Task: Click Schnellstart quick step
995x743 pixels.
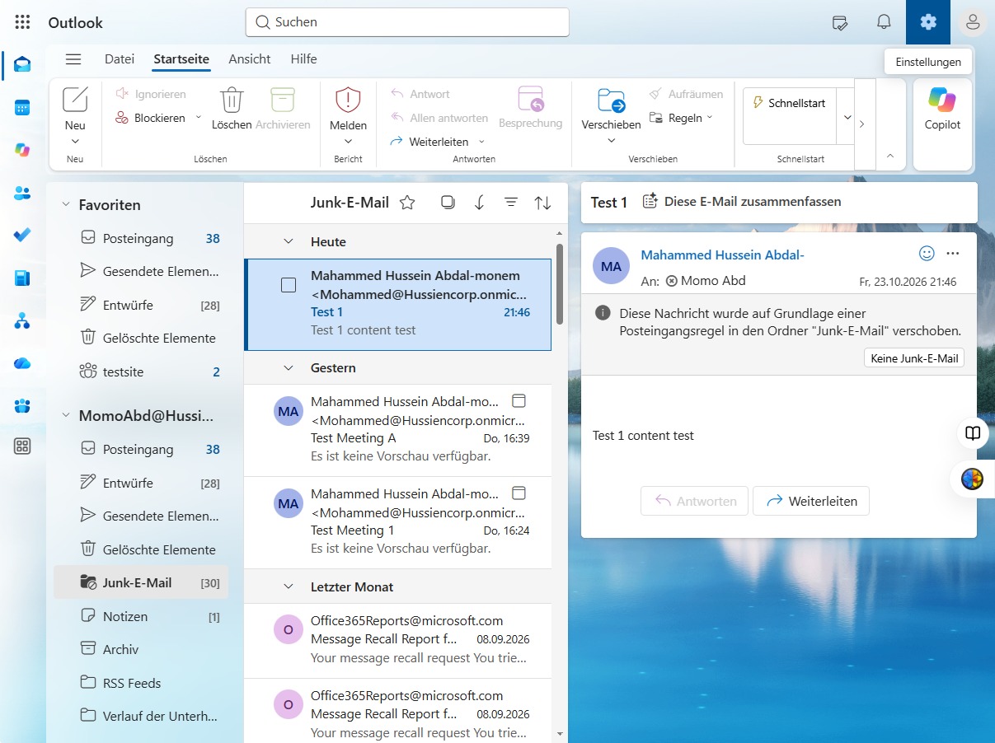Action: 790,104
